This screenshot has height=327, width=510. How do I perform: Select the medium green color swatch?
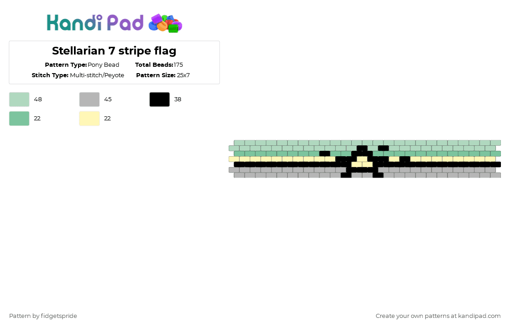[x=19, y=118]
